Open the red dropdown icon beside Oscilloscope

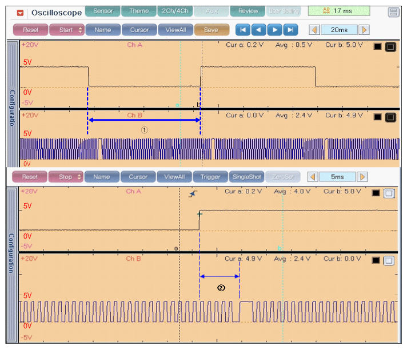[20, 13]
